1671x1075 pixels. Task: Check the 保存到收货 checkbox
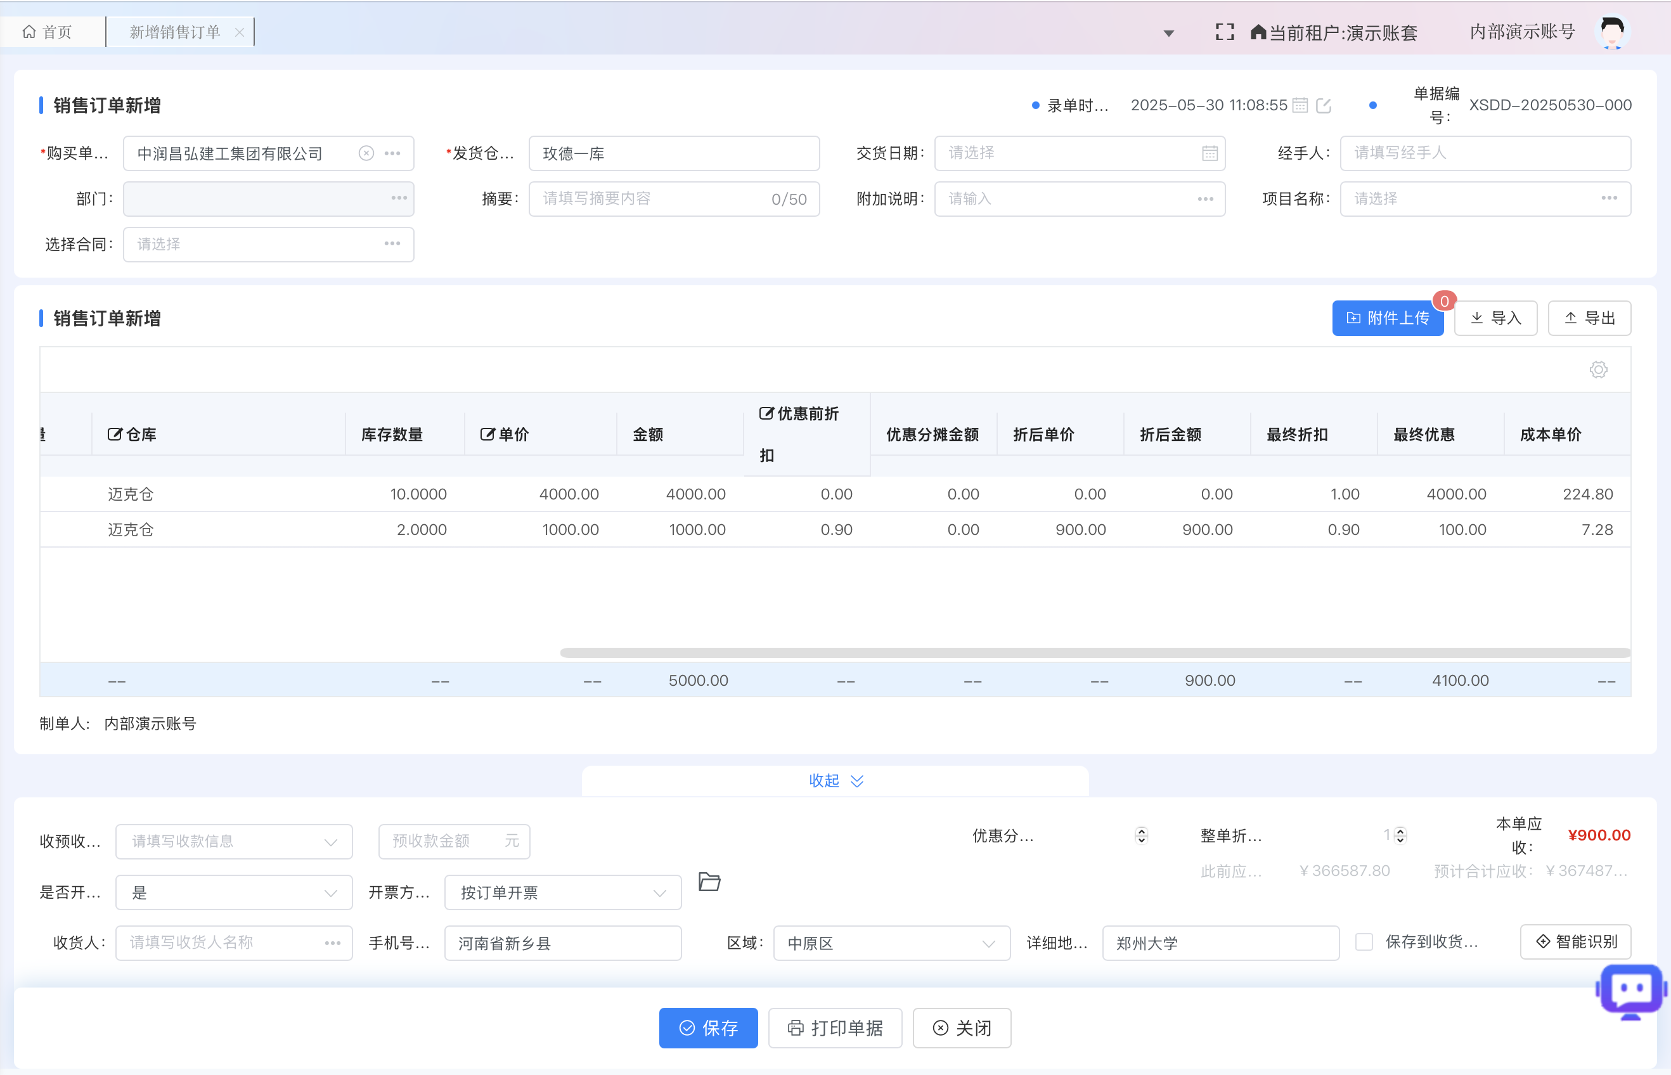point(1364,942)
